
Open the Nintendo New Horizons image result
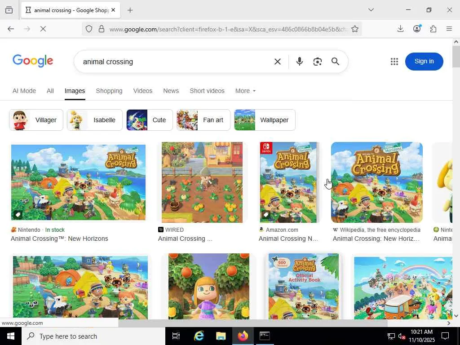[x=78, y=182]
